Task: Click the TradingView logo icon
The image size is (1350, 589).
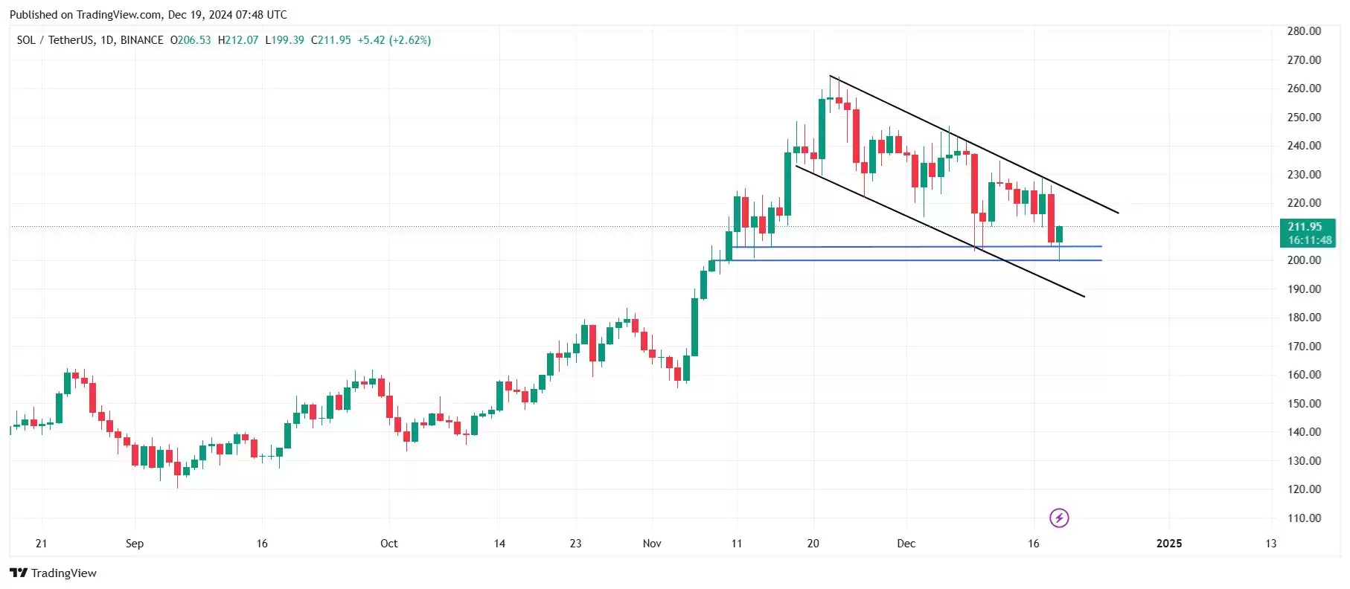Action: coord(19,573)
